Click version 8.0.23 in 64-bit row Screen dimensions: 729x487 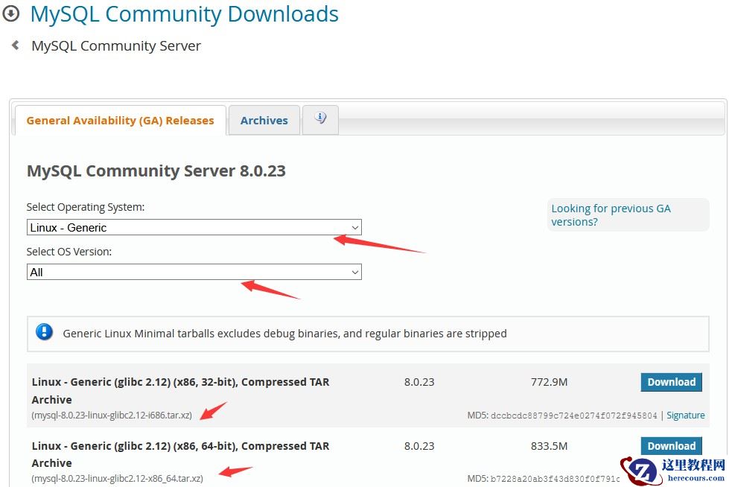click(419, 445)
